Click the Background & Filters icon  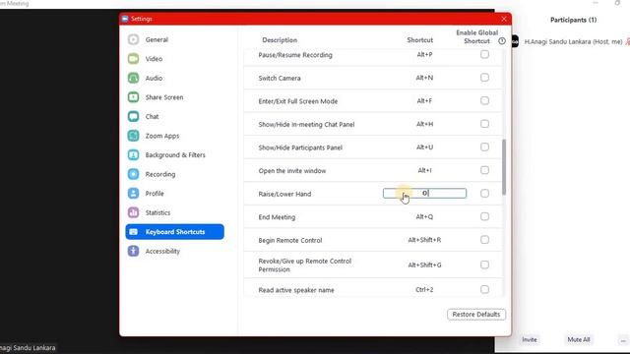(x=134, y=155)
